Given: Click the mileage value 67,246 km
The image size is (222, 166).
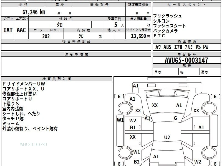Looking at the screenshot, I should (34, 12).
